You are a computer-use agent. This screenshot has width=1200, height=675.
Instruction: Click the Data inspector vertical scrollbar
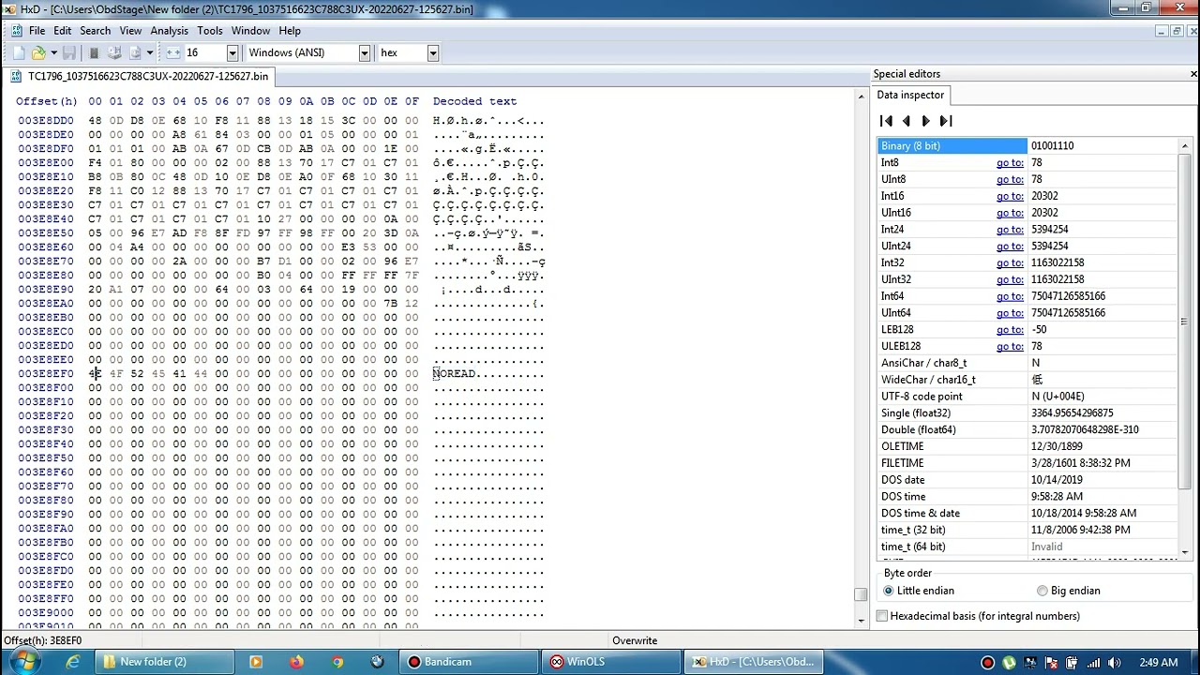(x=1184, y=347)
